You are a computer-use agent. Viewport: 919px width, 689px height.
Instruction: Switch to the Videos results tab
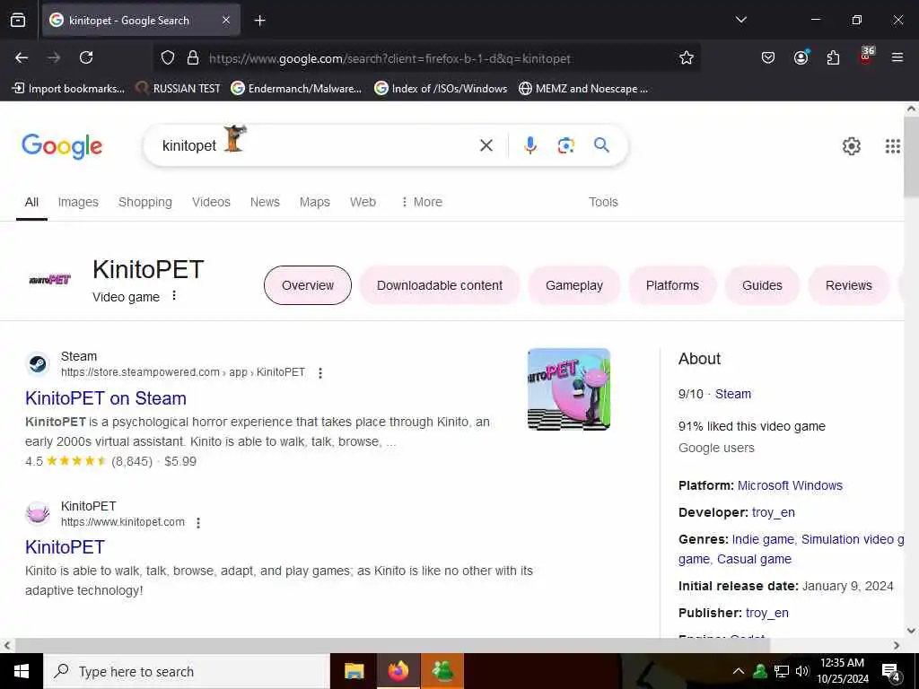(211, 202)
